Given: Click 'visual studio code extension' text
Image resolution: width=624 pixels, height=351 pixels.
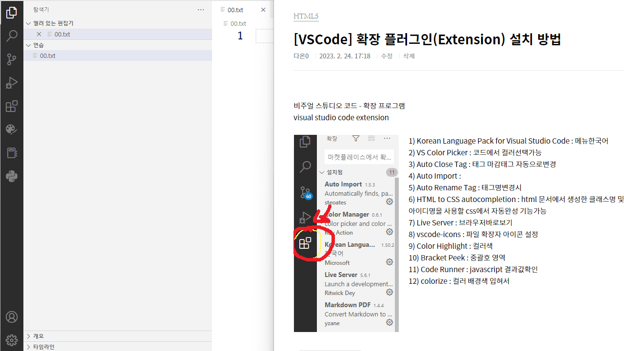Looking at the screenshot, I should 341,118.
